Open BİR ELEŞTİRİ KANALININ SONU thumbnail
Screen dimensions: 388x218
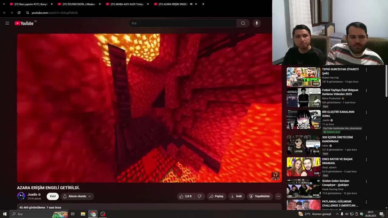click(x=303, y=120)
